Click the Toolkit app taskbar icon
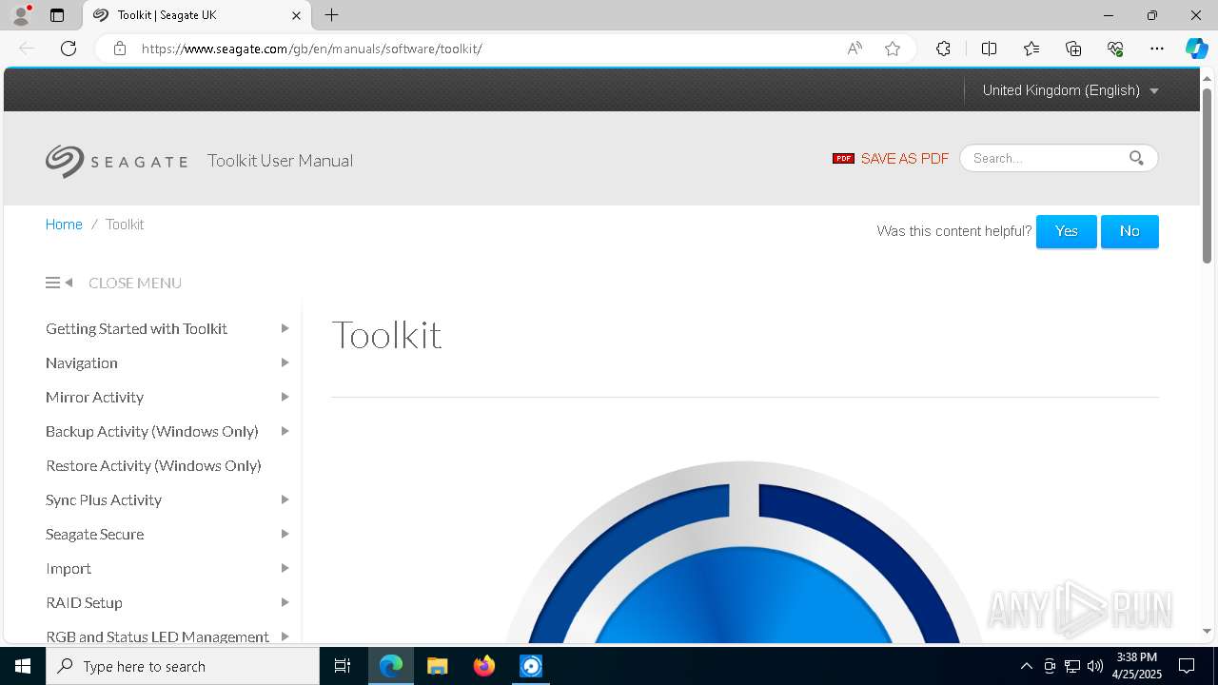Viewport: 1218px width, 685px height. [x=531, y=666]
